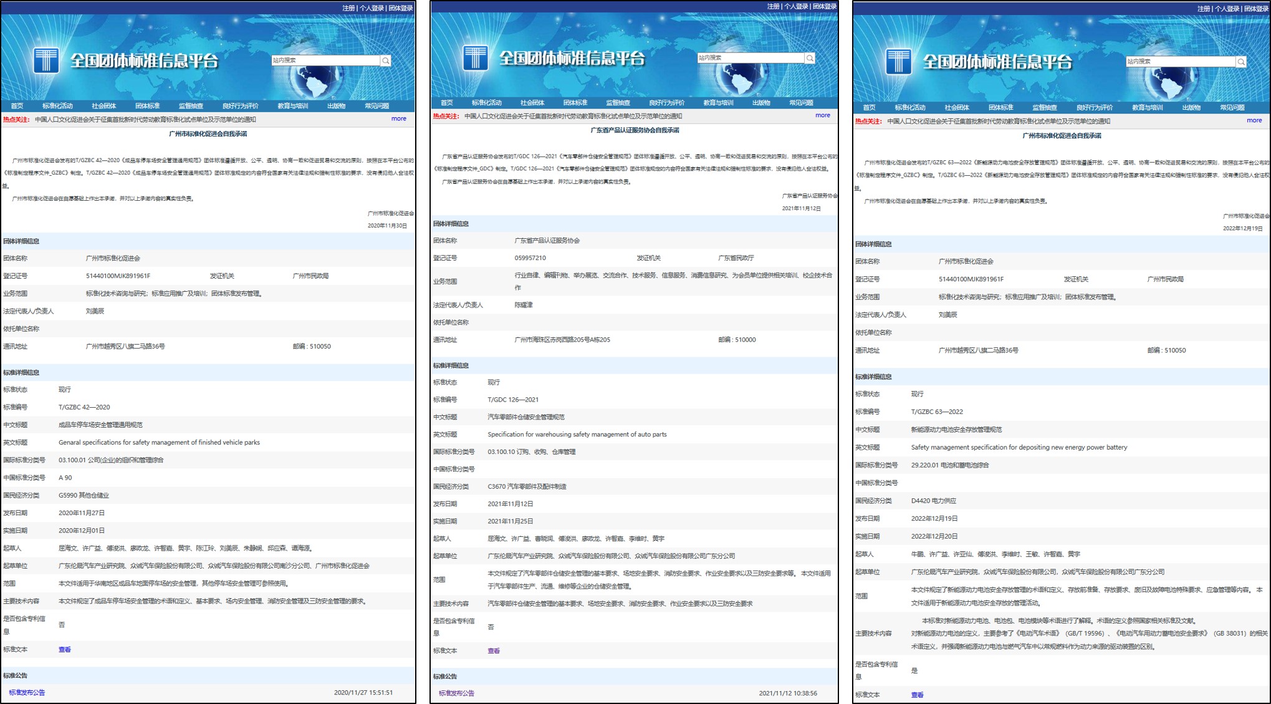
Task: Click the search magnifier icon in the middle page
Action: coord(810,58)
